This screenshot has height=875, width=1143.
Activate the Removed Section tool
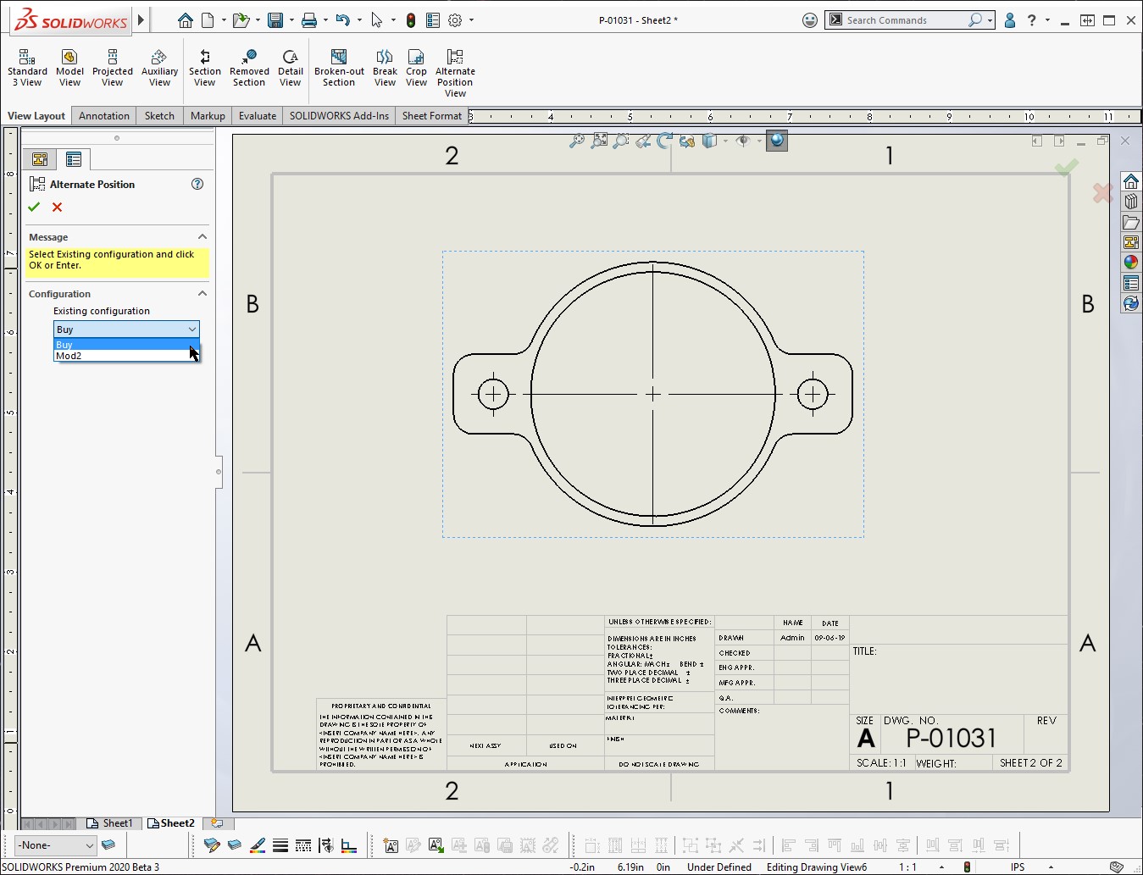(249, 68)
